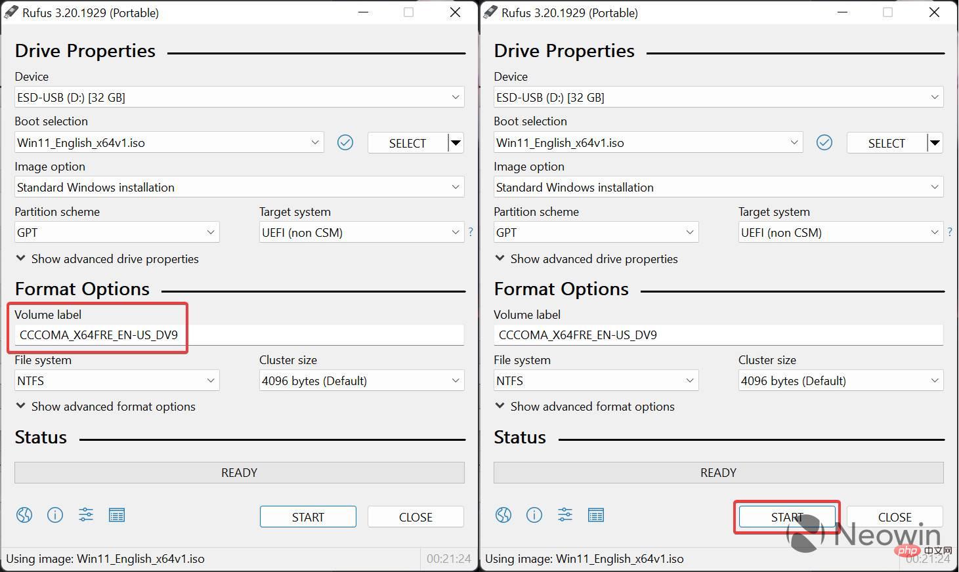
Task: Show the log icon in left Rufus window
Action: 117,515
